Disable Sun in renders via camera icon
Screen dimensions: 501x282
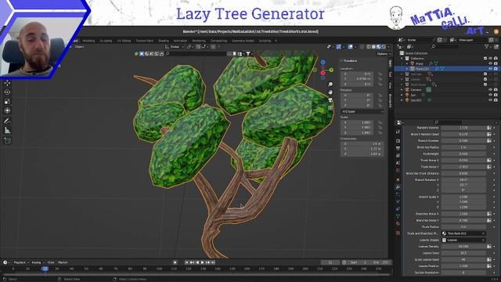496,95
